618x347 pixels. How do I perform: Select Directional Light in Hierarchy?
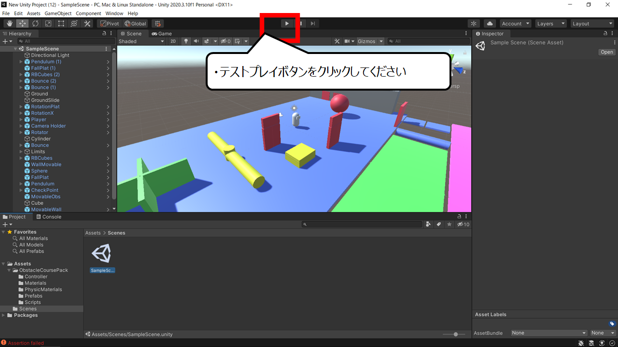click(50, 55)
